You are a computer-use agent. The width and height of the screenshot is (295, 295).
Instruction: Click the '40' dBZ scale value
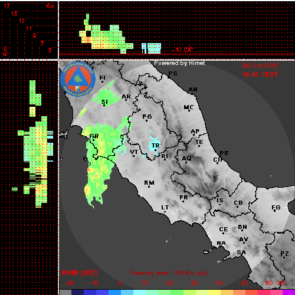click(x=219, y=283)
